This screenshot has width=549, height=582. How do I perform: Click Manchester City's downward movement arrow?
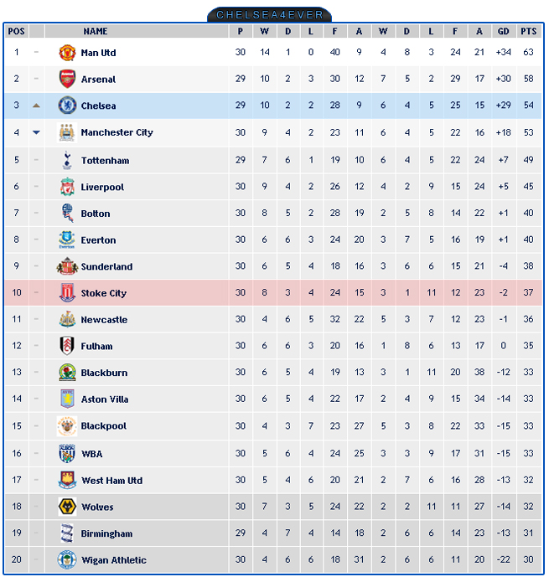[x=36, y=132]
